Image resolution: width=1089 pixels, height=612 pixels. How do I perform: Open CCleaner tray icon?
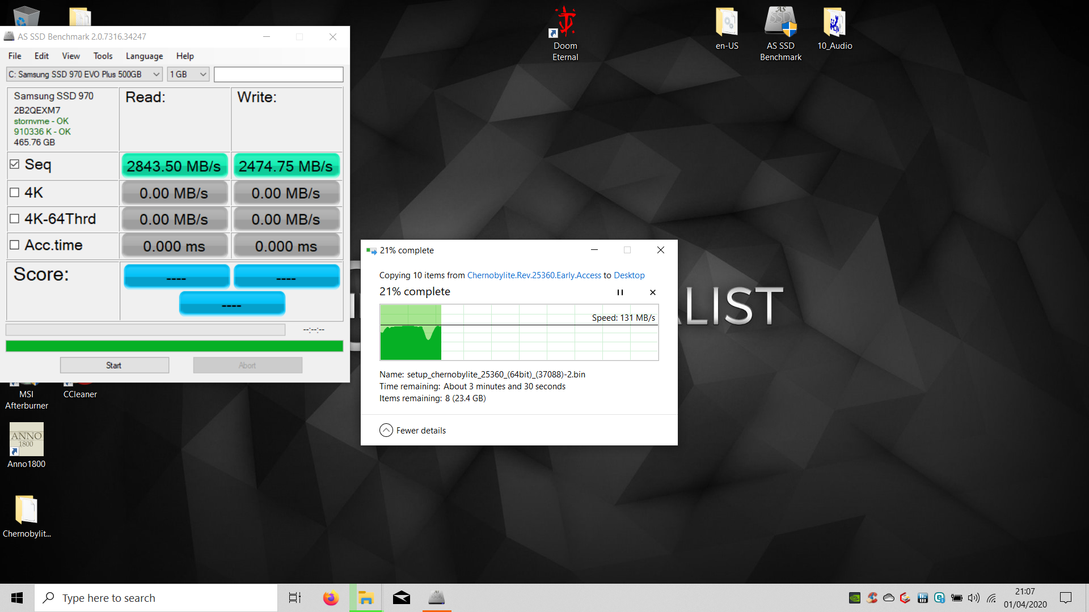tap(872, 598)
